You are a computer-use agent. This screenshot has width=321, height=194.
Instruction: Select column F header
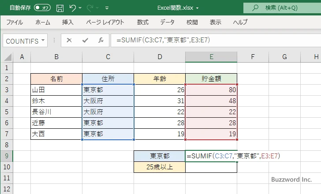point(253,57)
